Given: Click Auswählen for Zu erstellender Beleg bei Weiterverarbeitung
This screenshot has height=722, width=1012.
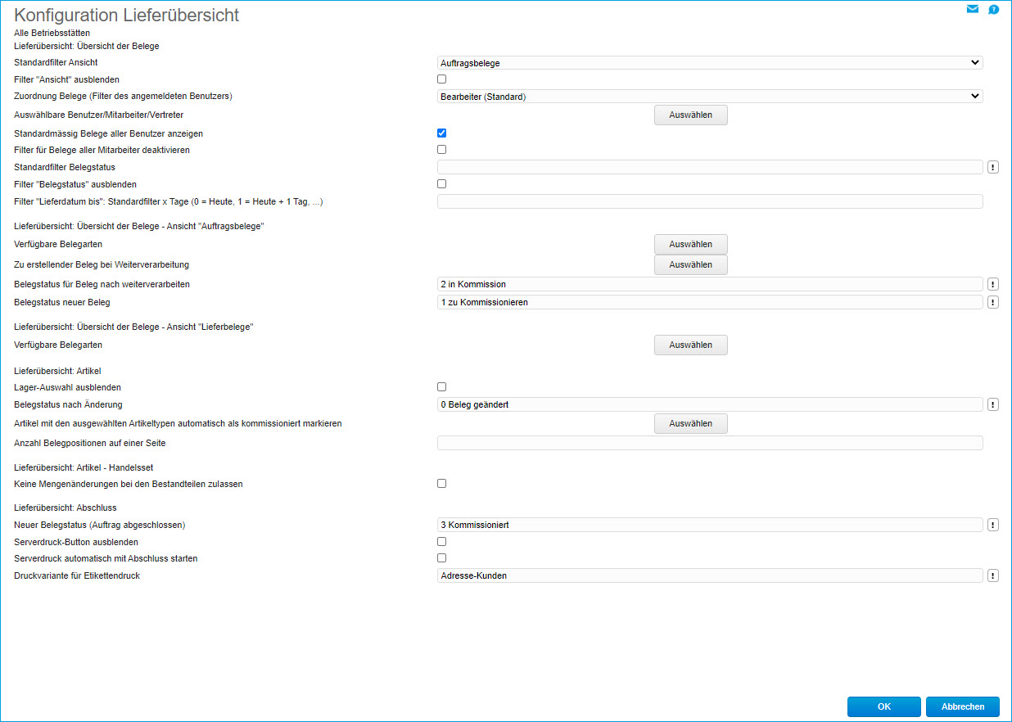Looking at the screenshot, I should click(690, 264).
